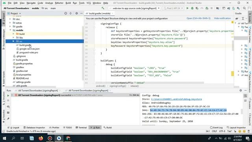Click the green Run app button
The width and height of the screenshot is (252, 142).
(x=187, y=8)
